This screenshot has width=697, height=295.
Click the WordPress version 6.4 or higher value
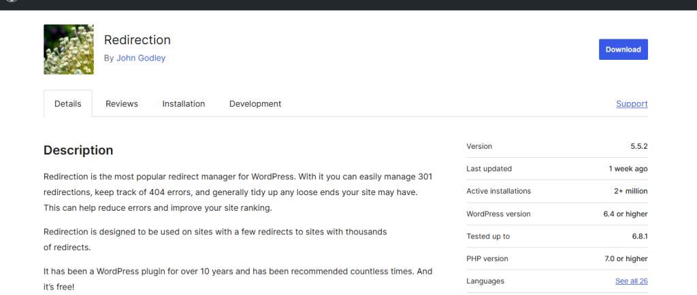click(625, 214)
